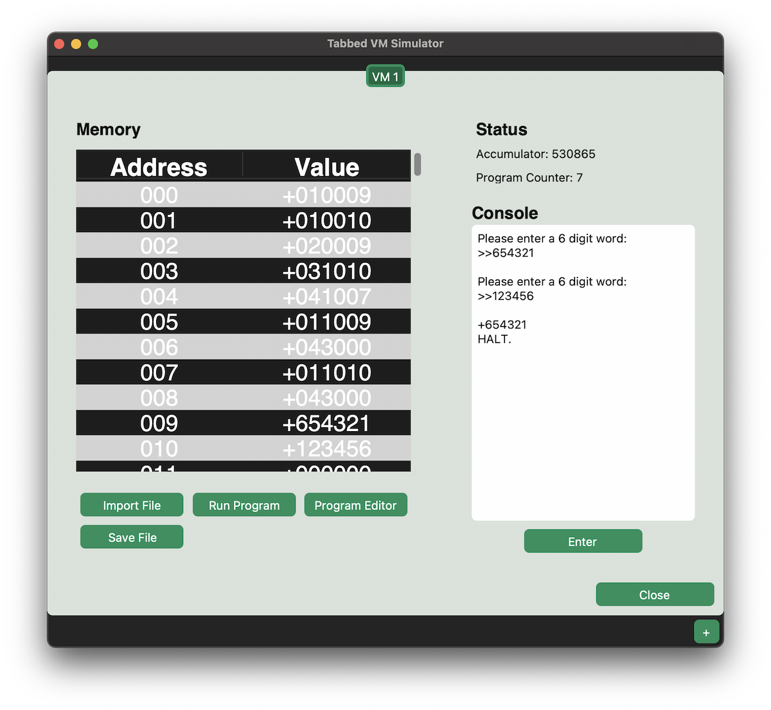The image size is (771, 710).
Task: Select value +011009 in memory table
Action: (x=327, y=322)
